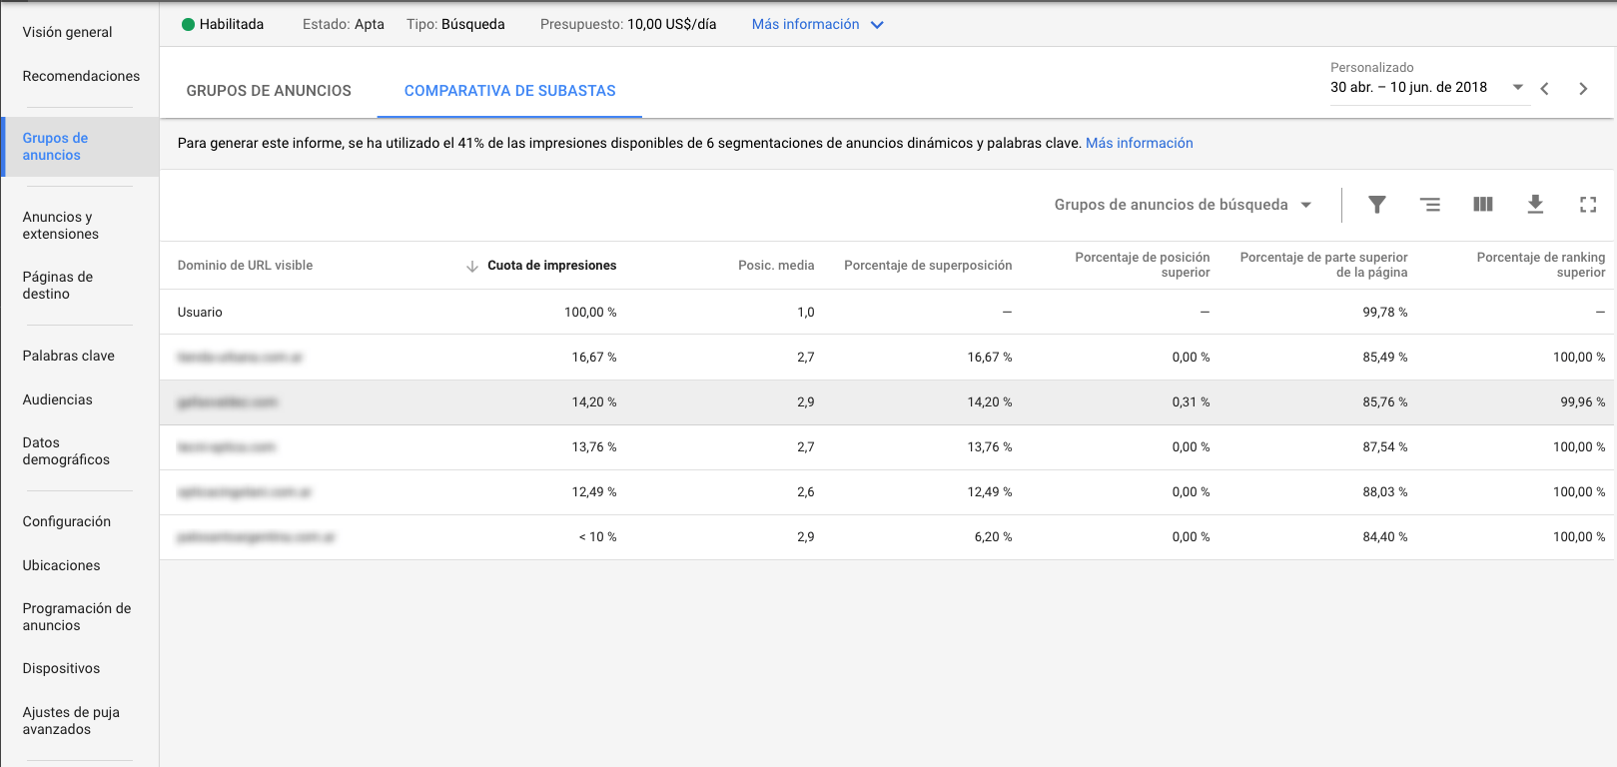Open Configuración in sidebar
The image size is (1617, 767).
67,521
